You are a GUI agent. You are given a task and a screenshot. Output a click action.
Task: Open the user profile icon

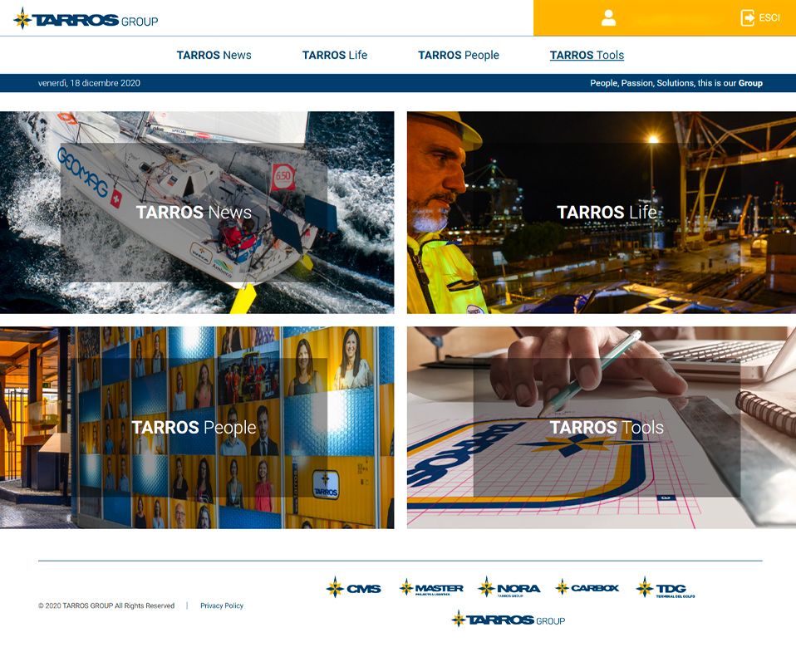coord(609,18)
